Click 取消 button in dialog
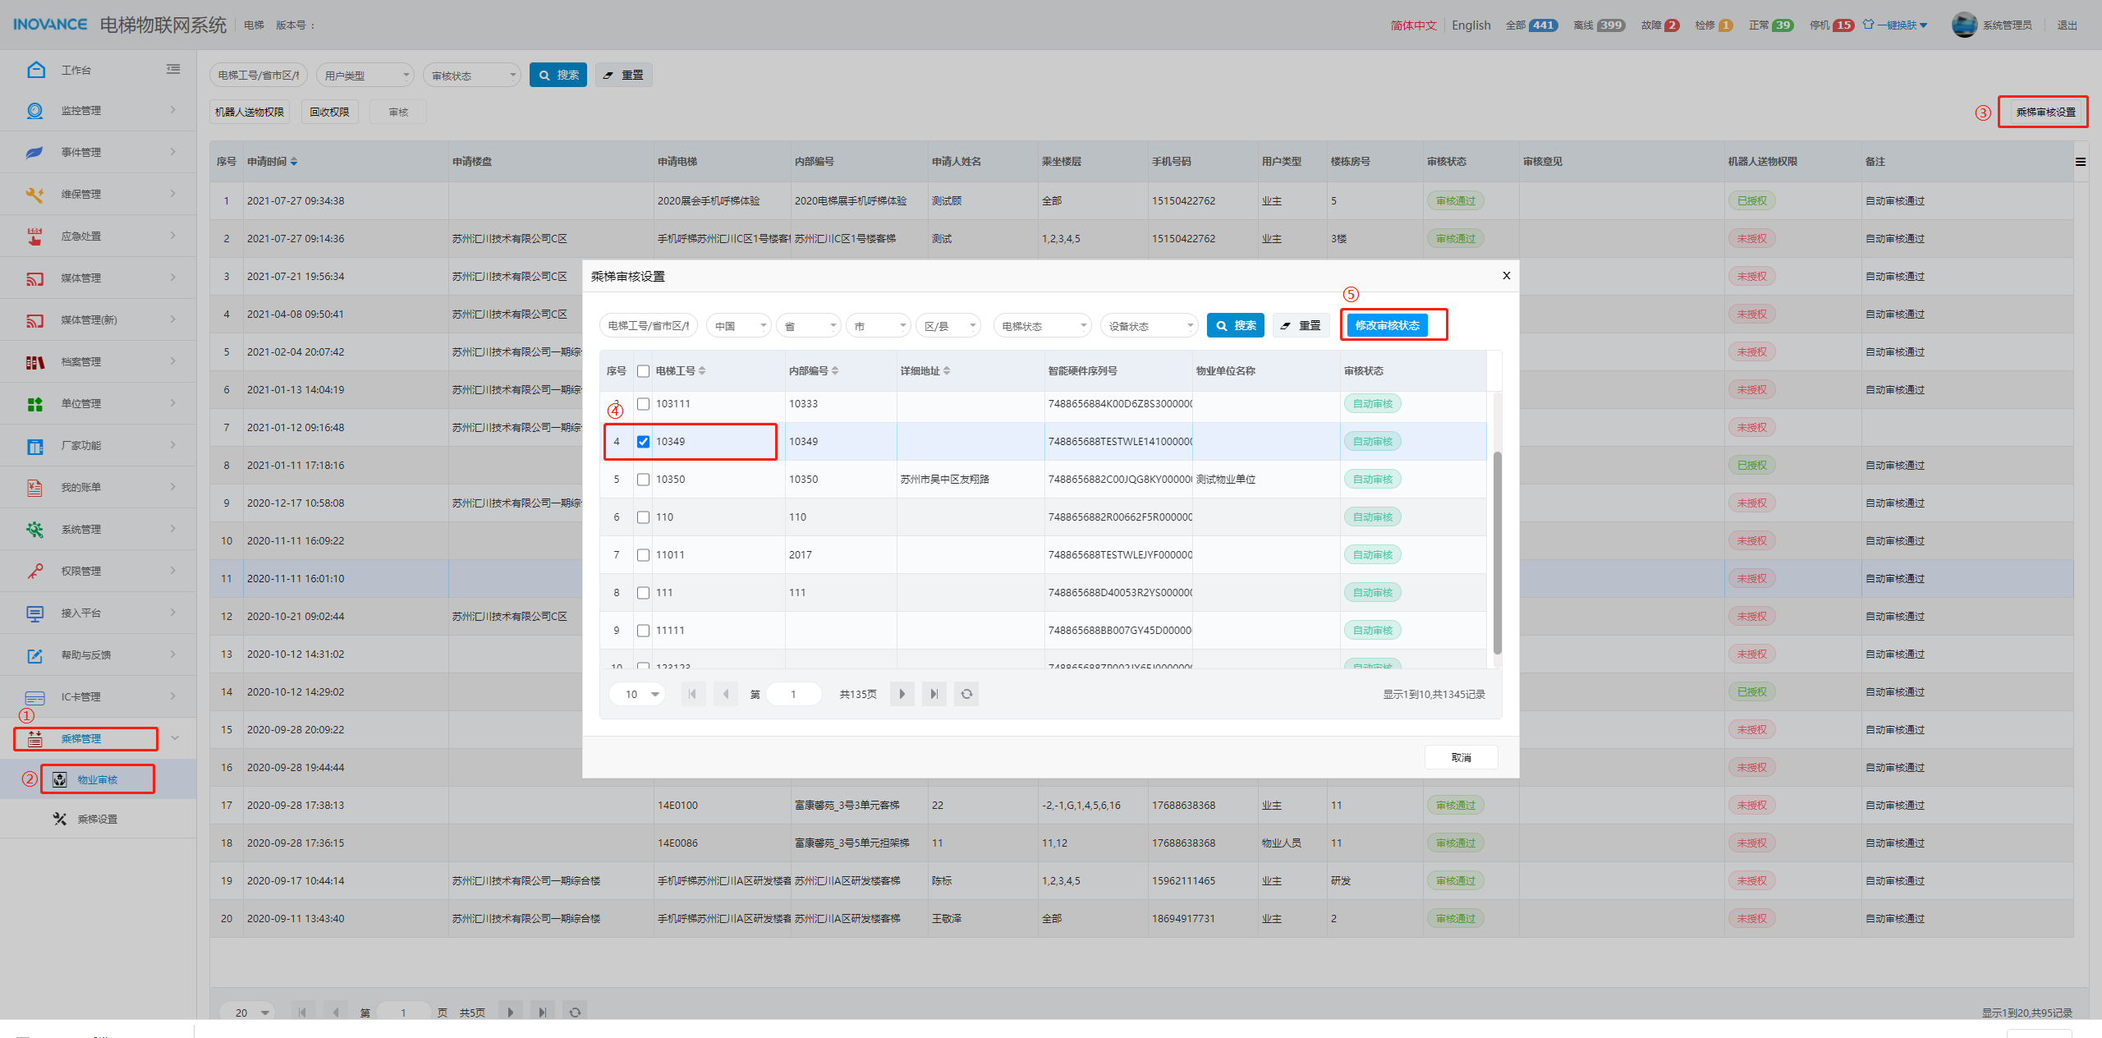Image resolution: width=2102 pixels, height=1038 pixels. point(1460,757)
